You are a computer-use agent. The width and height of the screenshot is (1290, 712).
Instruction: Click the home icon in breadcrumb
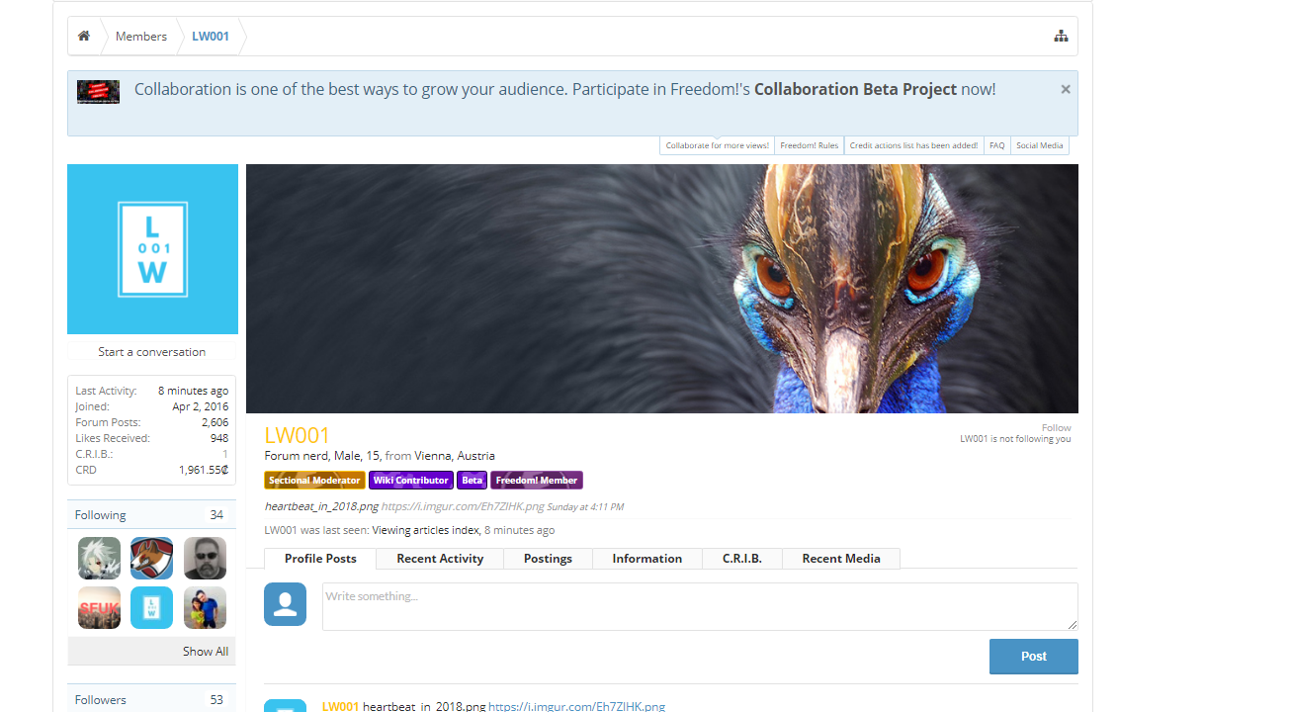[x=84, y=37]
